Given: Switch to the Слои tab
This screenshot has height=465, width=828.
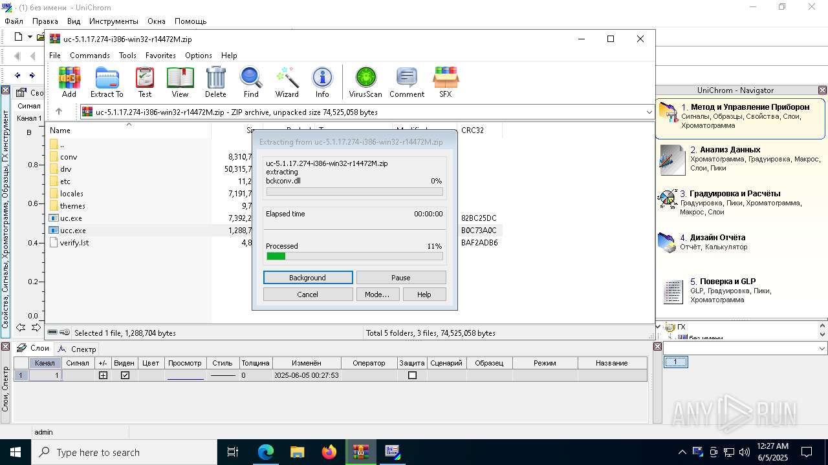Looking at the screenshot, I should [34, 348].
